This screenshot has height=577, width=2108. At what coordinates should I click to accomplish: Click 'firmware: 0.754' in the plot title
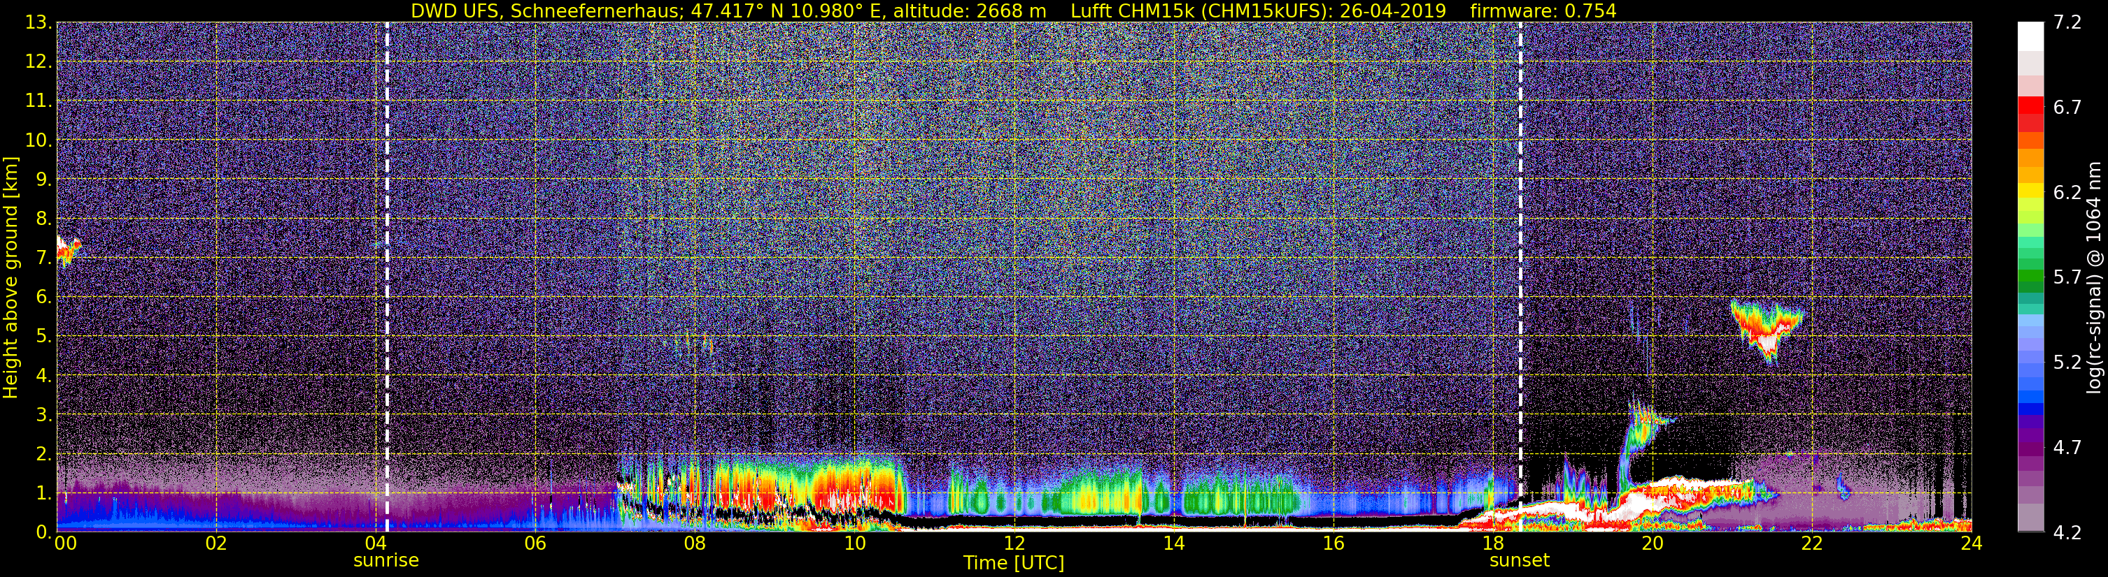[1543, 11]
